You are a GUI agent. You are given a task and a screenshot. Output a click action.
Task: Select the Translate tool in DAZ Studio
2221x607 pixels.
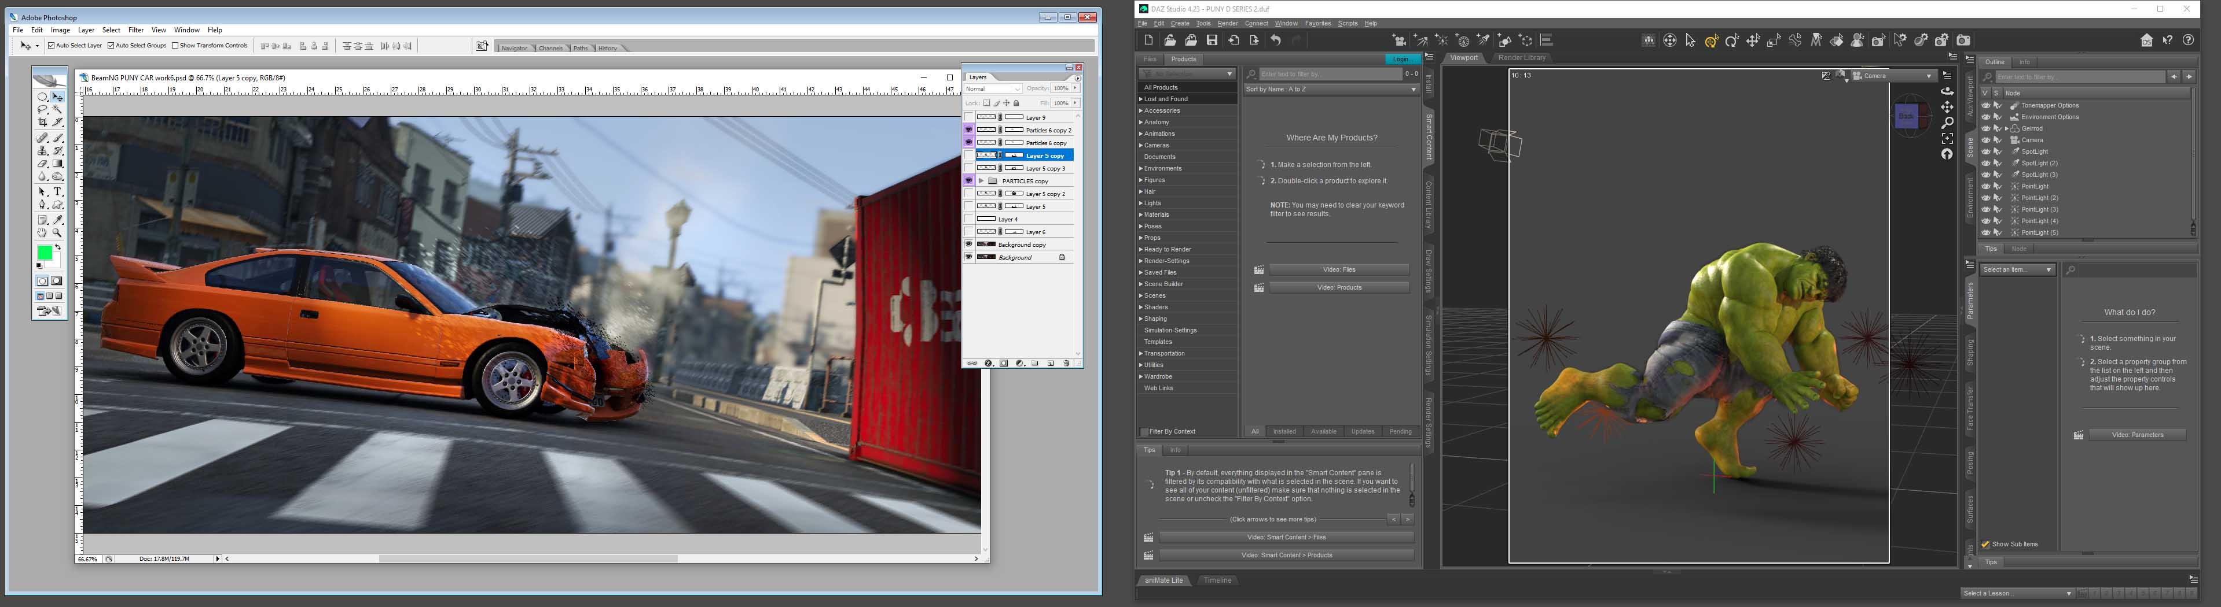tap(1753, 40)
